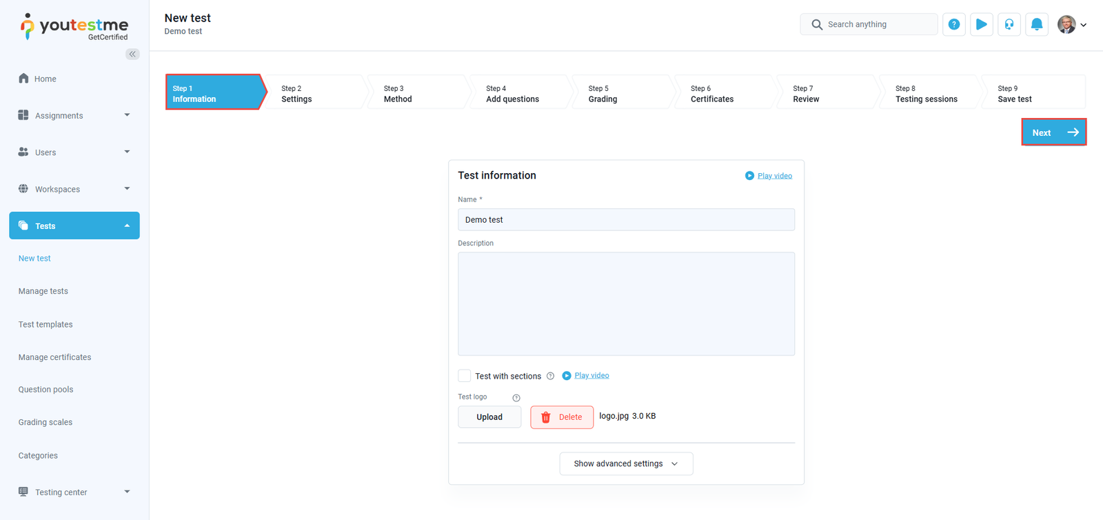Delete the uploaded logo.jpg file
The height and width of the screenshot is (520, 1103).
(561, 417)
